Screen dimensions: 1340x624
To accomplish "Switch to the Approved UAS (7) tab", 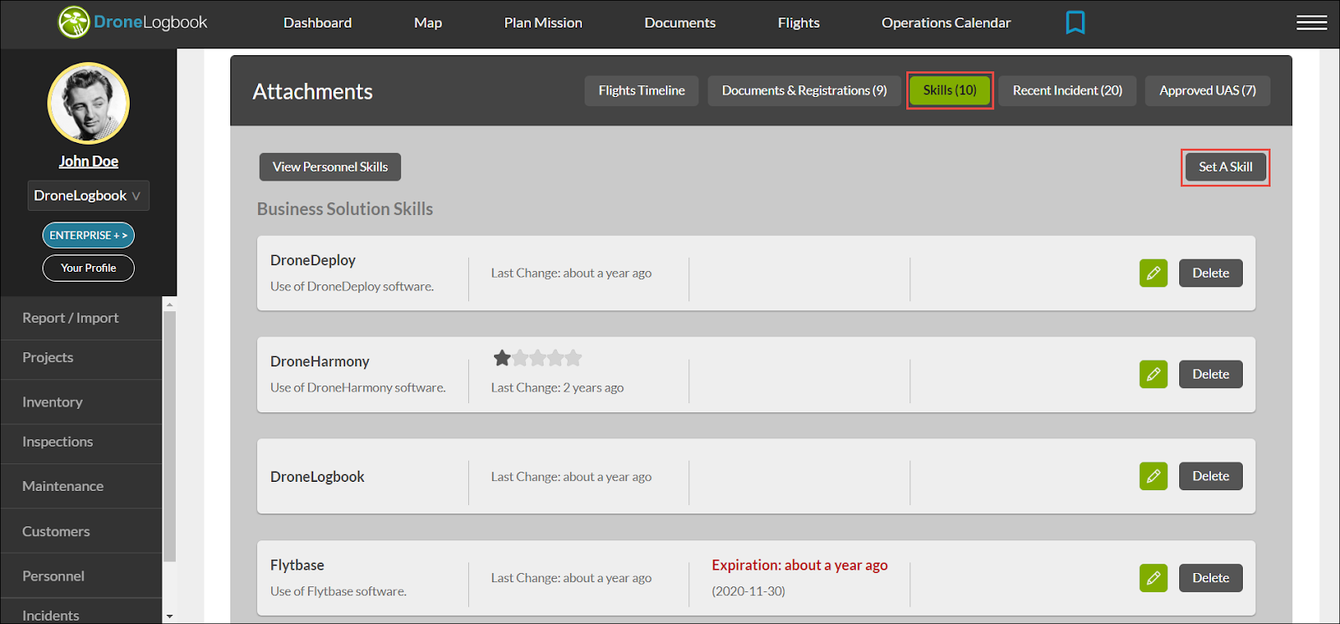I will tap(1208, 90).
